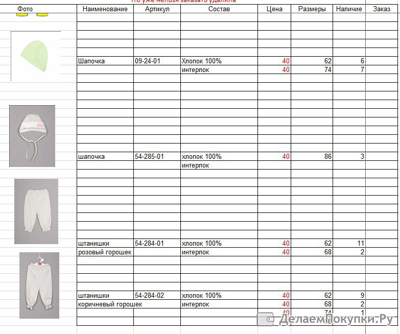Select the pink polka dot pants photo
Viewport: 400px width, 334px height.
[x=36, y=211]
